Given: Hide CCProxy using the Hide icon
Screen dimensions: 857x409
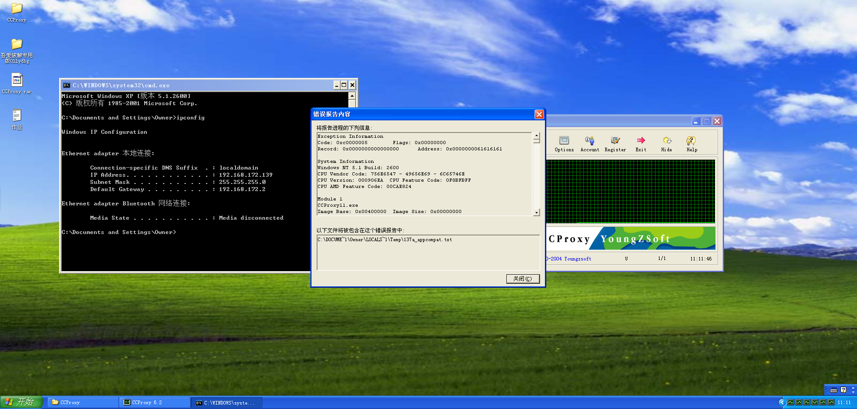Looking at the screenshot, I should click(667, 144).
